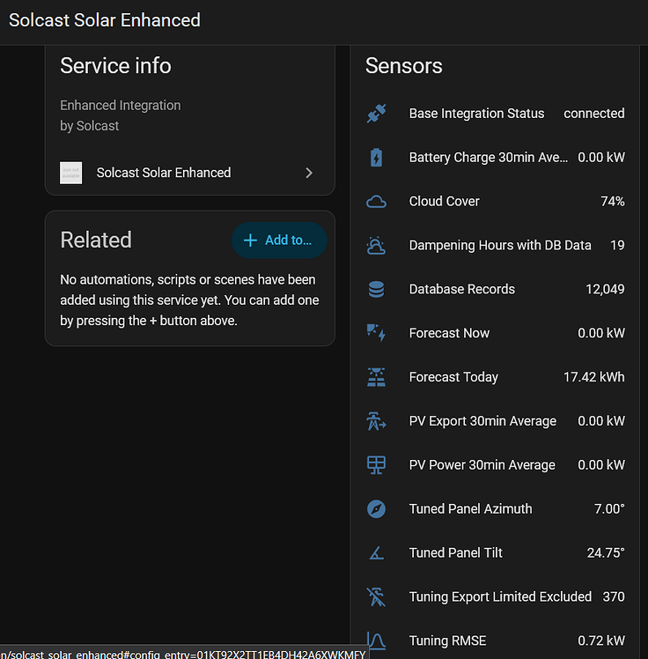
Task: Click the Enhanced Integration model text
Action: click(121, 105)
